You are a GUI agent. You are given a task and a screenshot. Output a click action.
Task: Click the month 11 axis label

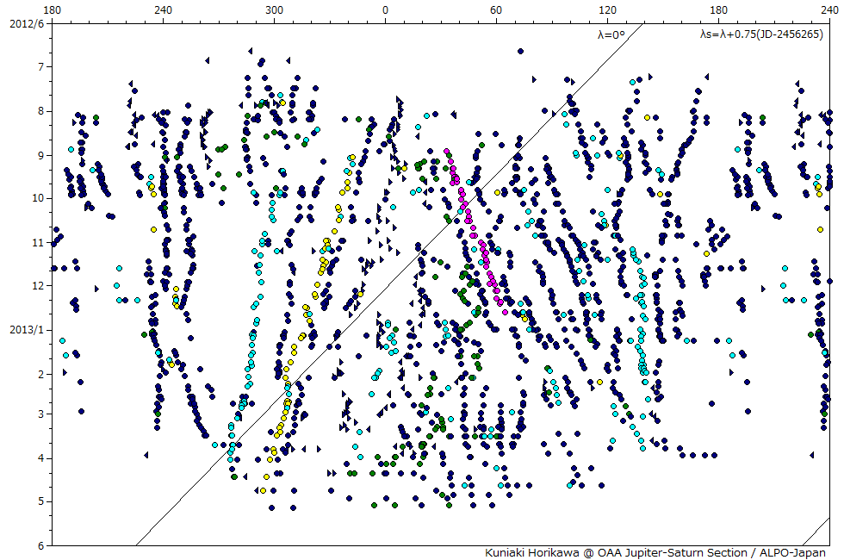[38, 243]
